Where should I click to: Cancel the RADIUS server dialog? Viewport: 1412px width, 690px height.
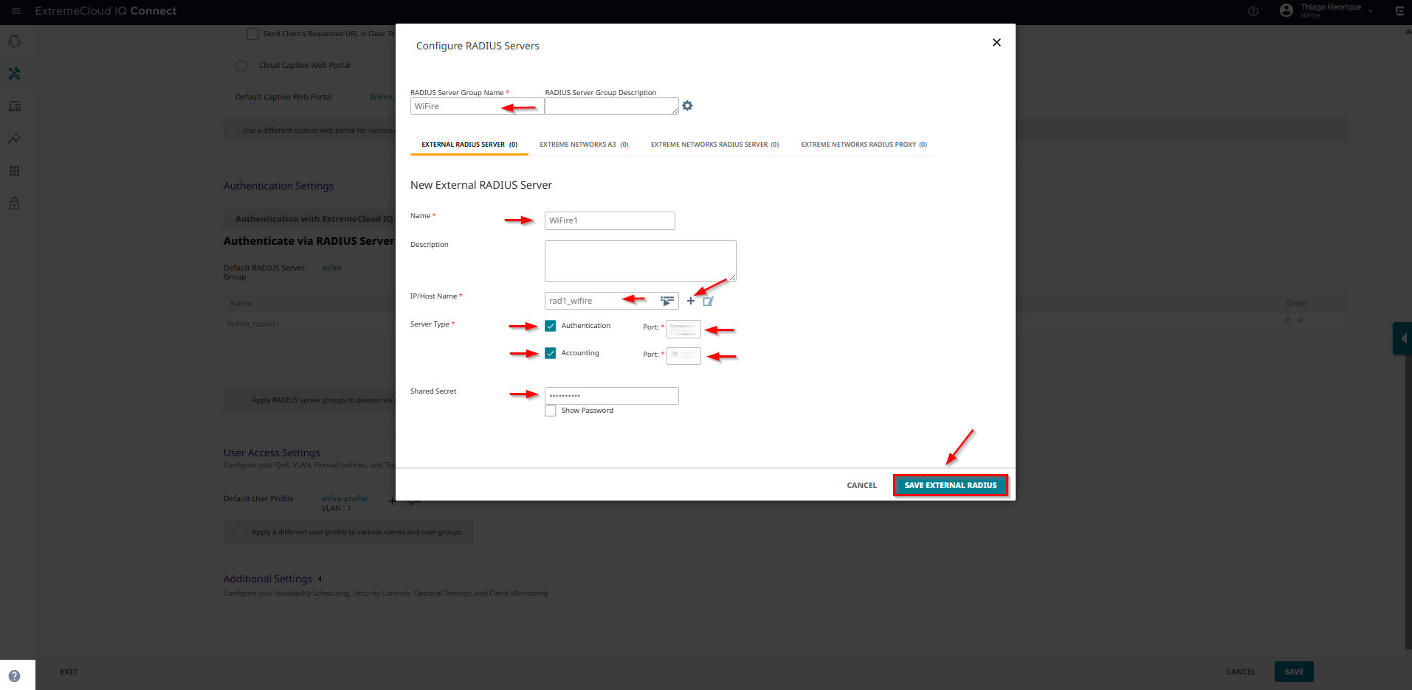coord(861,485)
